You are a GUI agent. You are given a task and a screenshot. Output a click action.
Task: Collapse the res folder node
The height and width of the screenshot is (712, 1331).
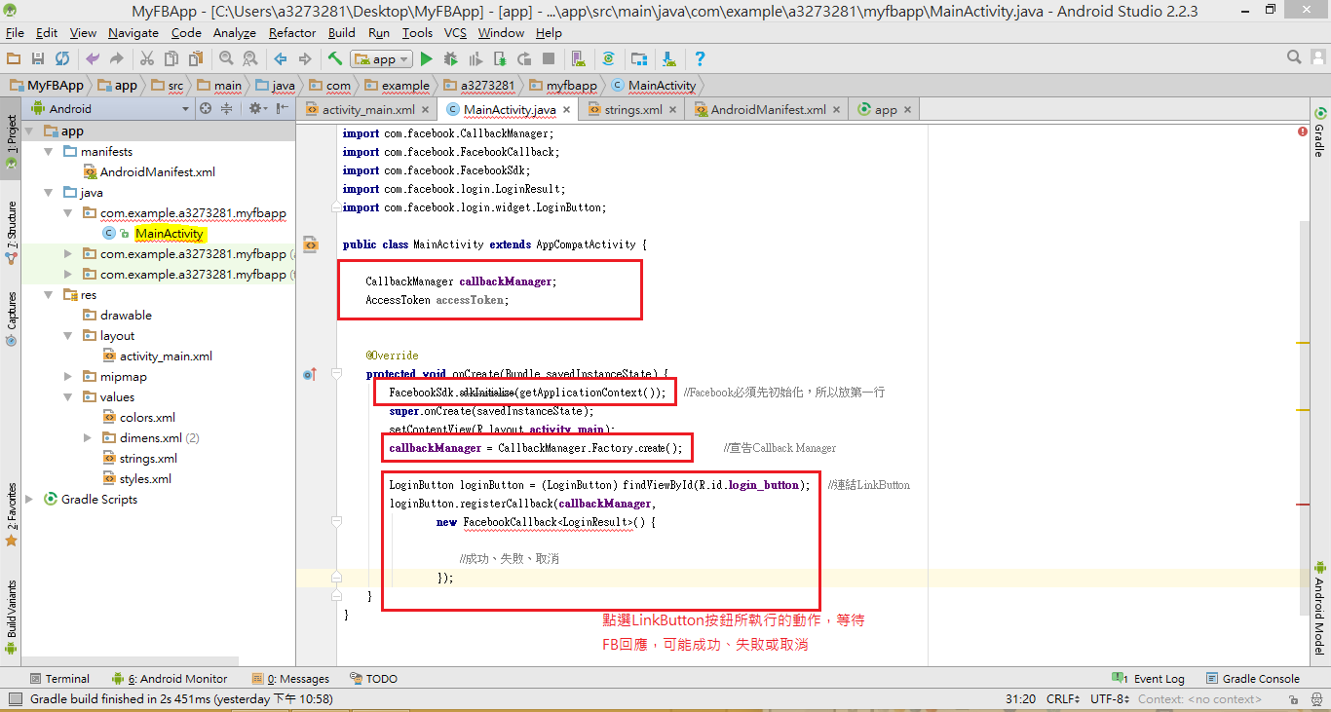click(50, 295)
